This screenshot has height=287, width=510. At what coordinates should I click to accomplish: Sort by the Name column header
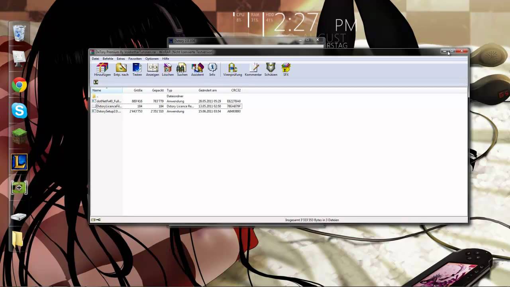107,90
